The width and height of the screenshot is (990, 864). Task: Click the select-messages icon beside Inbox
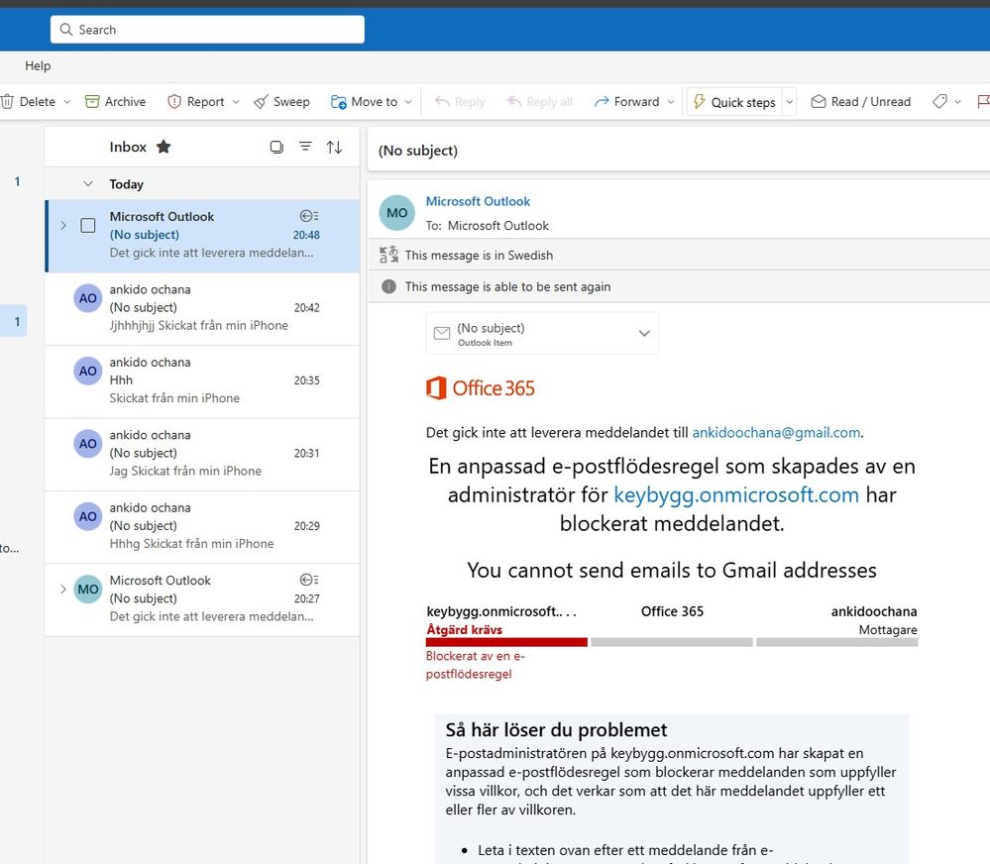pos(276,147)
